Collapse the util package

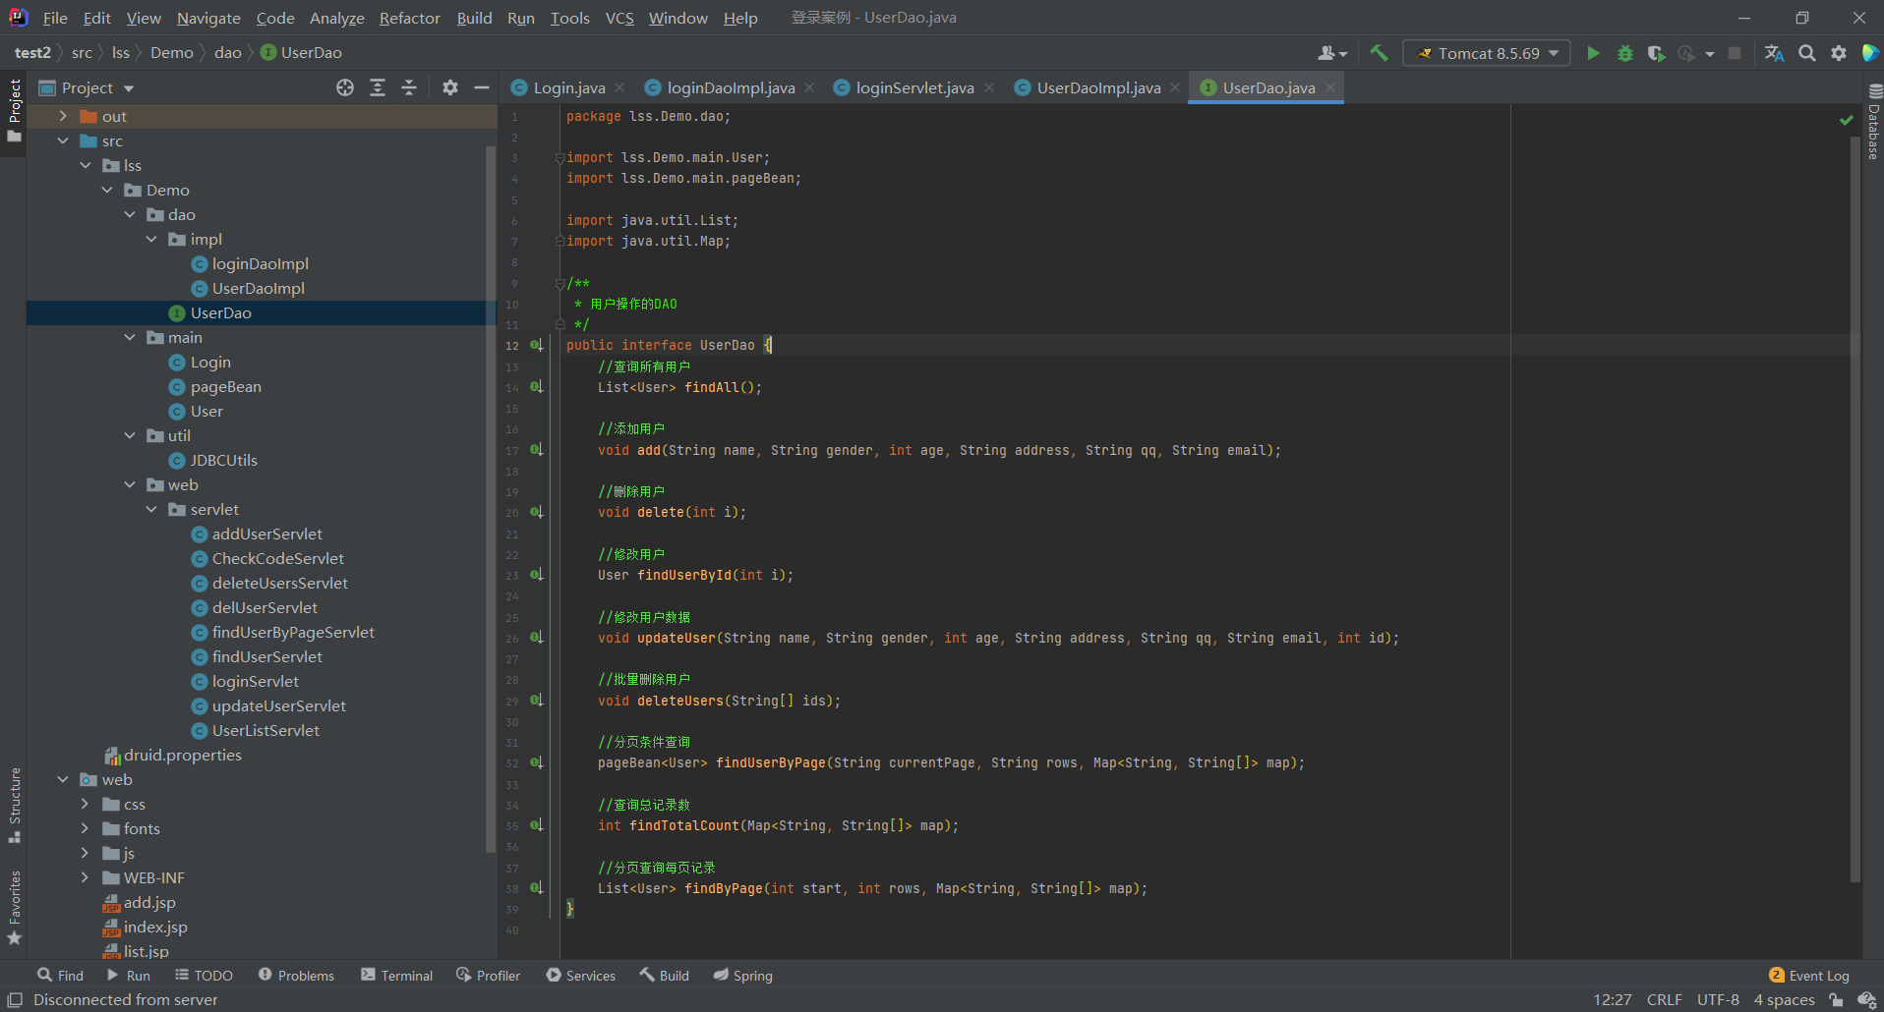[x=130, y=435]
